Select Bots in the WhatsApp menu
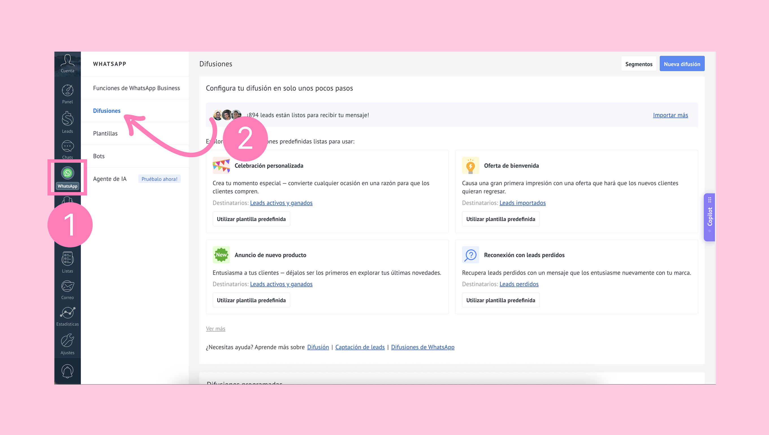 pyautogui.click(x=99, y=156)
